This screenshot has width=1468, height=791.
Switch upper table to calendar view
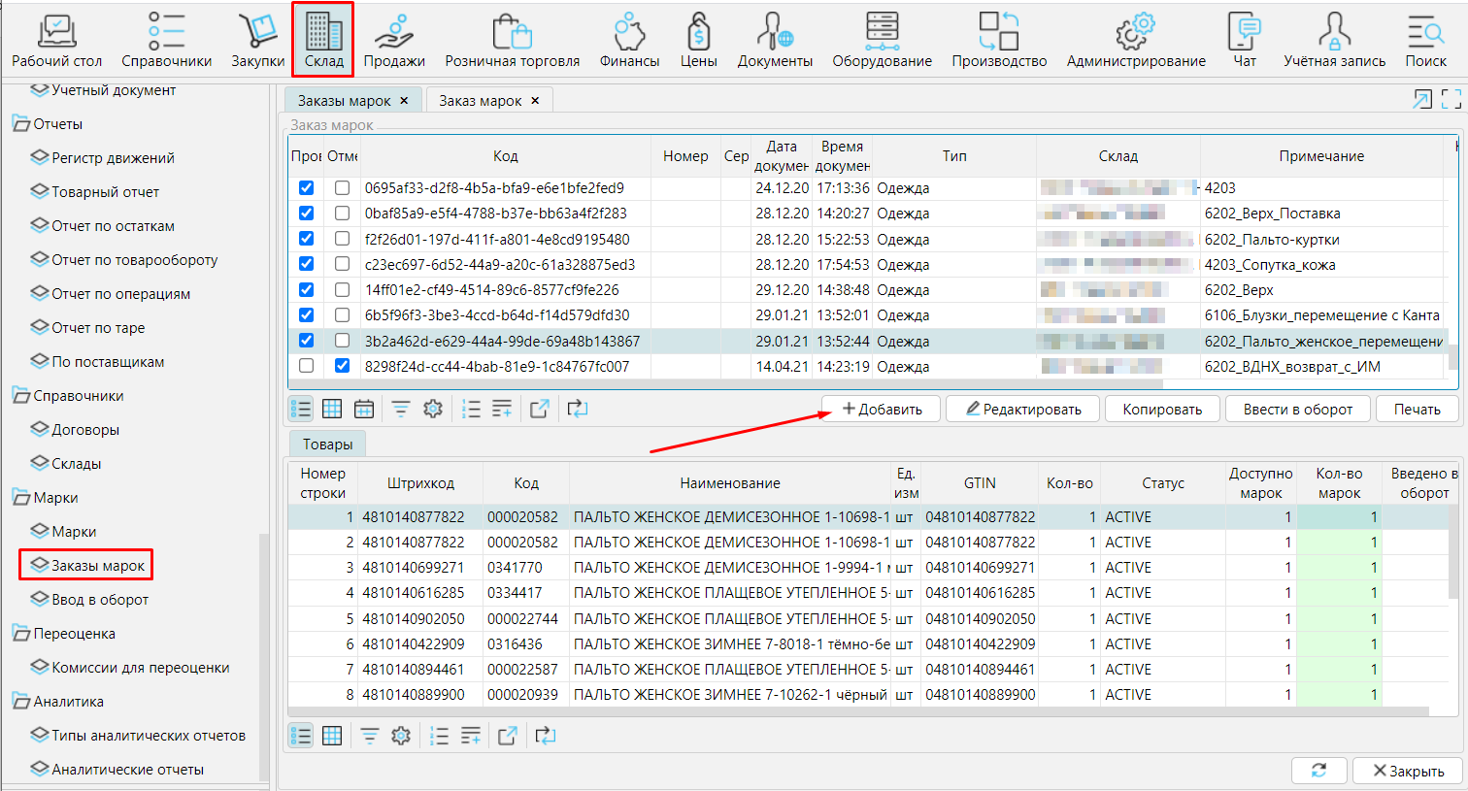(364, 410)
